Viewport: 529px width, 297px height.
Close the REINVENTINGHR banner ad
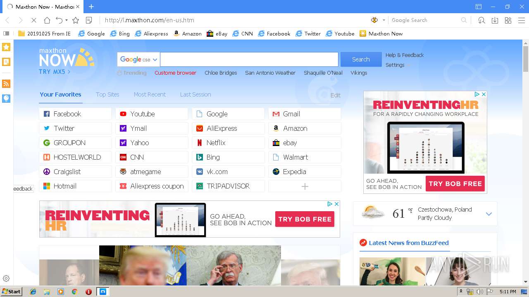(x=336, y=204)
